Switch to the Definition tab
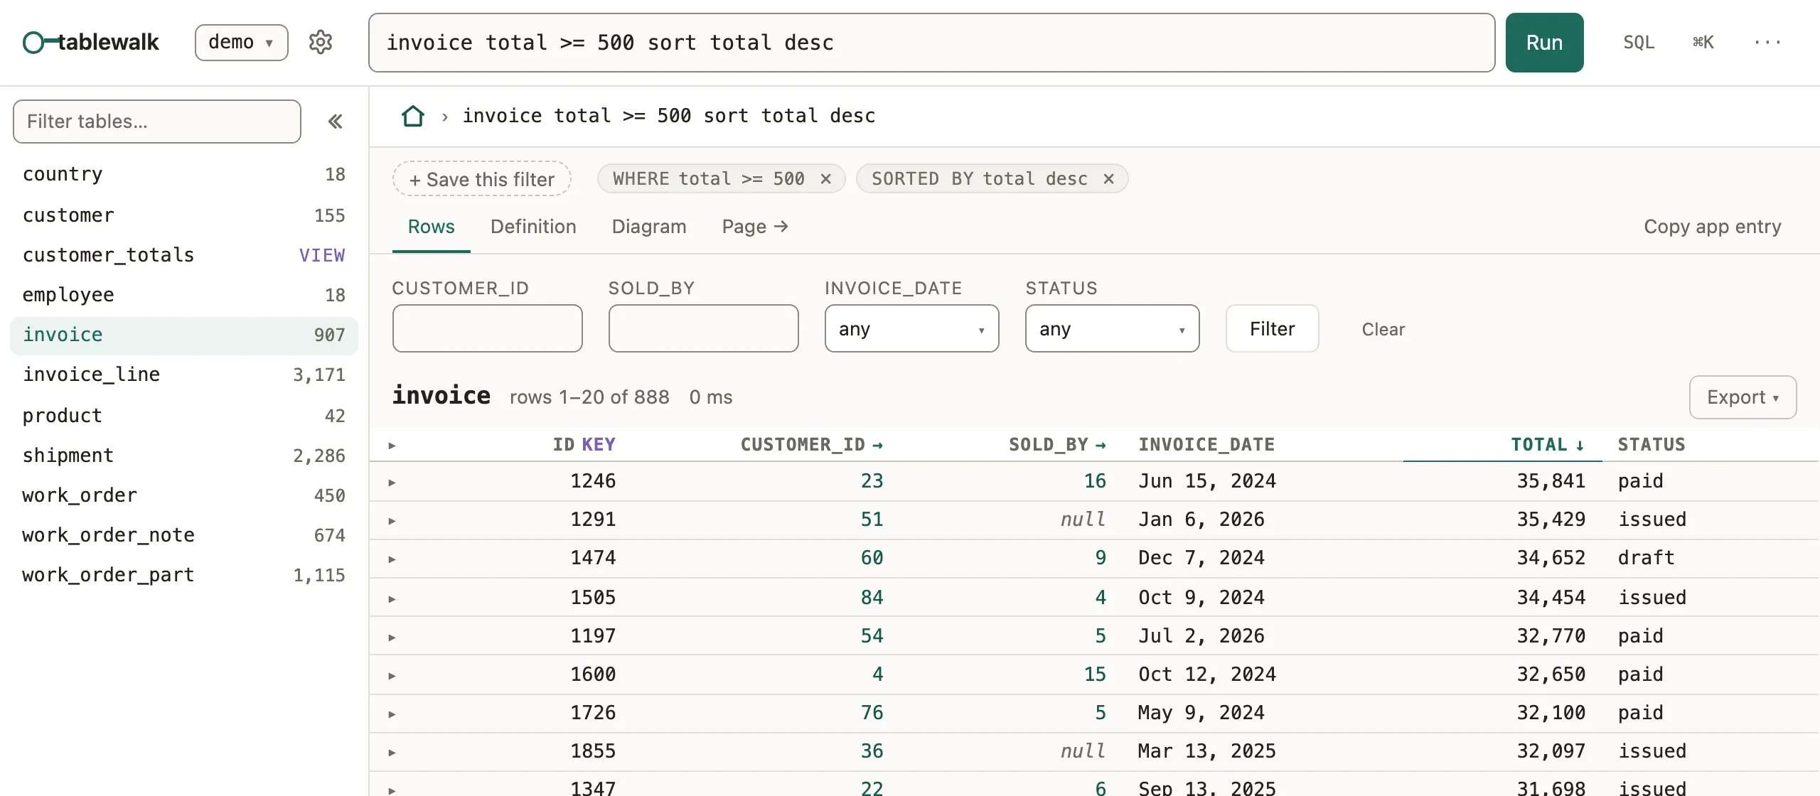Viewport: 1820px width, 796px height. [x=533, y=227]
